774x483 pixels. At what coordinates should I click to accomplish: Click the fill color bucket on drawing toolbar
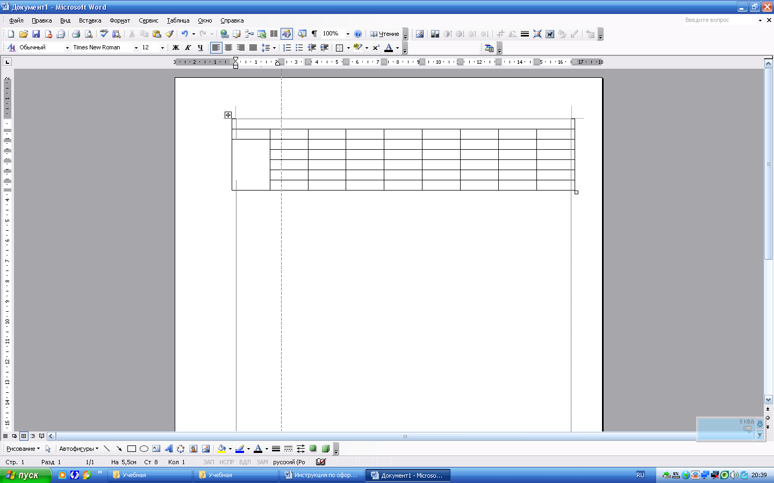tap(221, 449)
